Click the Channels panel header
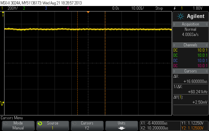The height and width of the screenshot is (131, 209). (x=190, y=45)
